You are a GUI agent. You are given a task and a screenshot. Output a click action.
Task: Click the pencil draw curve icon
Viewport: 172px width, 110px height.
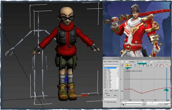tap(148, 66)
